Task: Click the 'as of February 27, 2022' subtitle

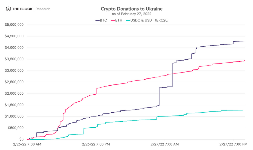Action: [x=132, y=14]
